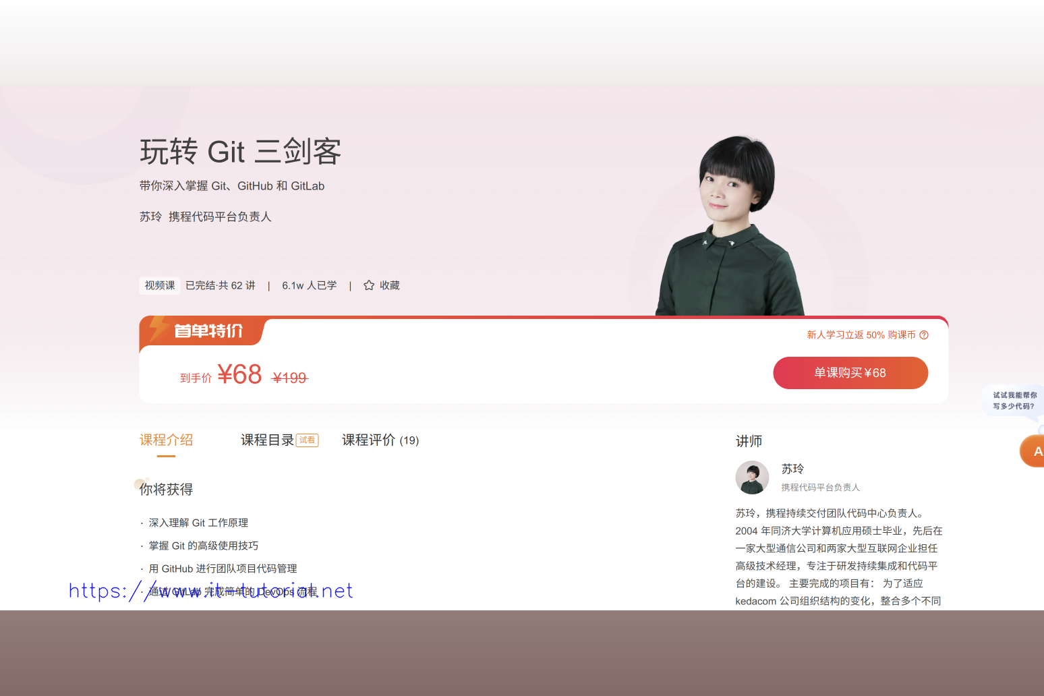This screenshot has height=696, width=1044.
Task: Open the help question mark icon
Action: click(924, 335)
